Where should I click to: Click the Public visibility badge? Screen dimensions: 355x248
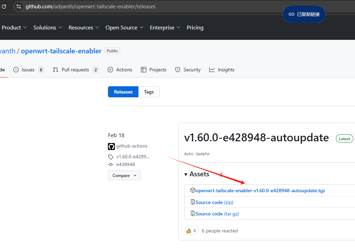tap(112, 51)
